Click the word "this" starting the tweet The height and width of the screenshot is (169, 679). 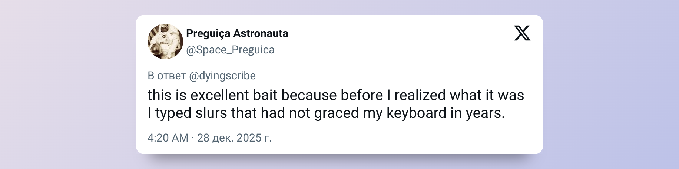click(159, 95)
